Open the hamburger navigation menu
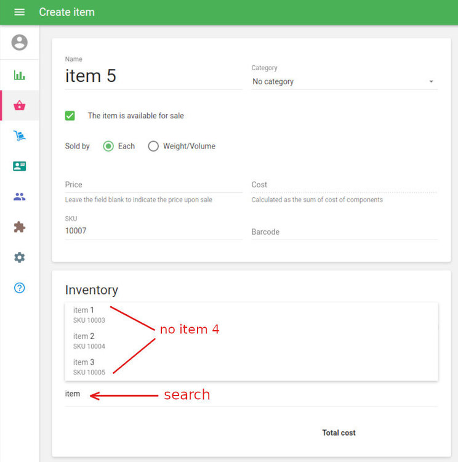The height and width of the screenshot is (462, 458). tap(19, 12)
